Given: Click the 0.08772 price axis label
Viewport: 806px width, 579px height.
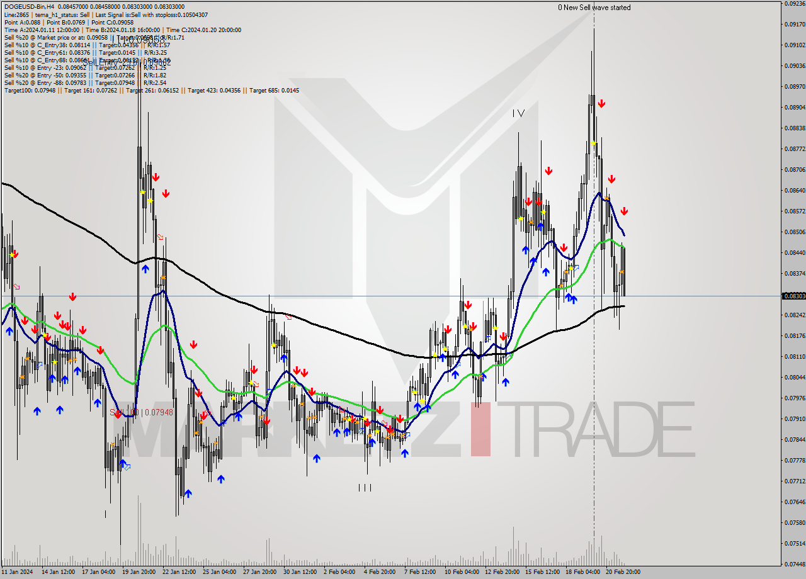Looking at the screenshot, I should point(795,149).
